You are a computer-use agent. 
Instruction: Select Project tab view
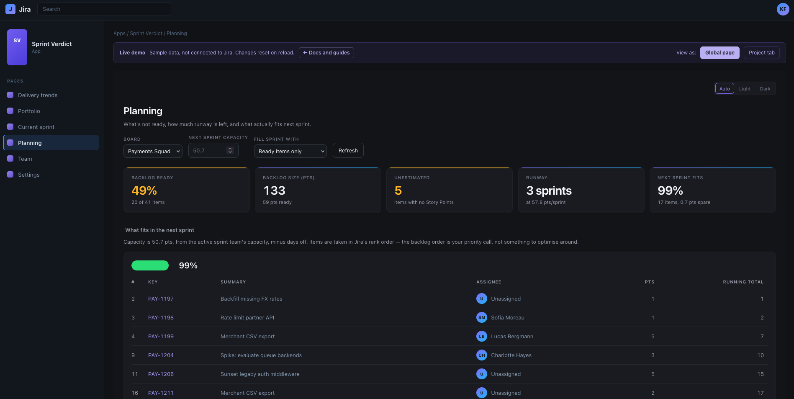(x=762, y=53)
